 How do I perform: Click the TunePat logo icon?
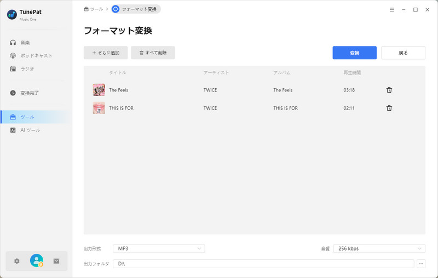(x=12, y=15)
